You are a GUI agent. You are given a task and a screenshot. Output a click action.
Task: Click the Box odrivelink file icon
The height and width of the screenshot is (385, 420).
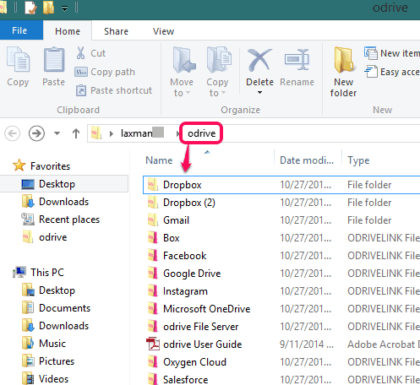coord(153,238)
